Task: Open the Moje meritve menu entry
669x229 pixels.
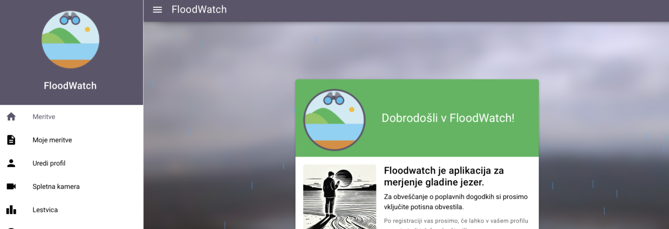Action: (71, 140)
